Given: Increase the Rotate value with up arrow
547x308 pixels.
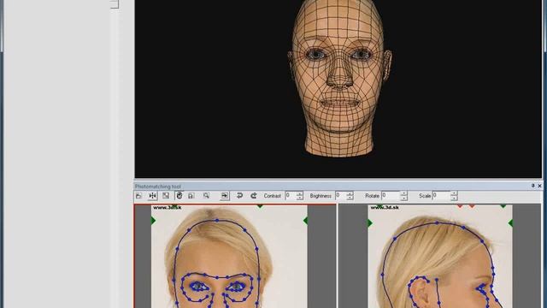Looking at the screenshot, I should point(403,193).
